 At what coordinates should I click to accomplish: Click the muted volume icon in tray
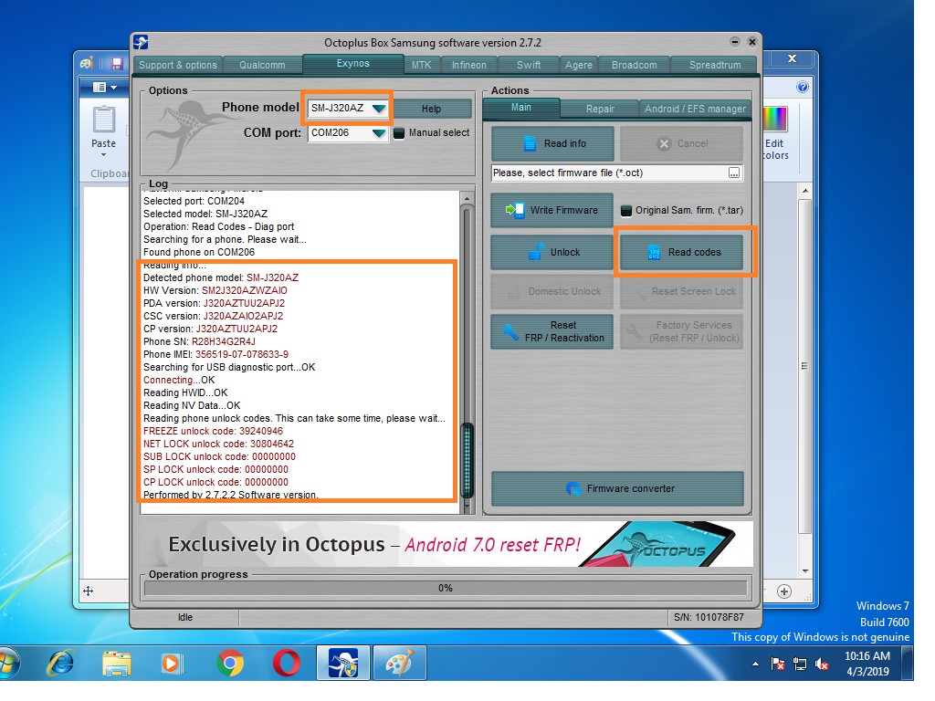click(x=822, y=664)
